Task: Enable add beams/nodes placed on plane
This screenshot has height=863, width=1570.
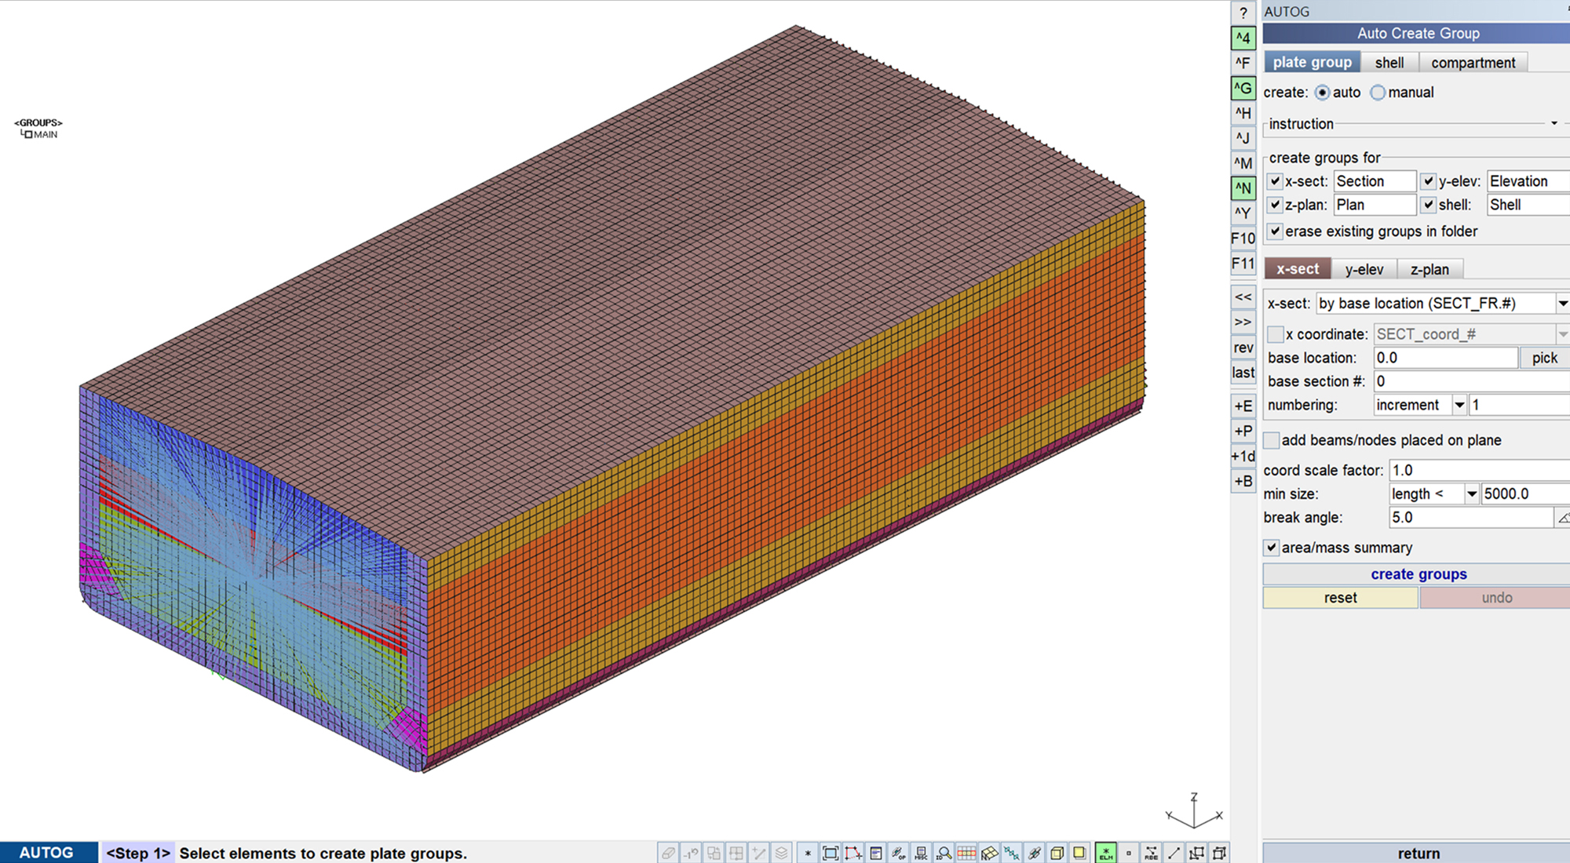Action: pyautogui.click(x=1272, y=440)
